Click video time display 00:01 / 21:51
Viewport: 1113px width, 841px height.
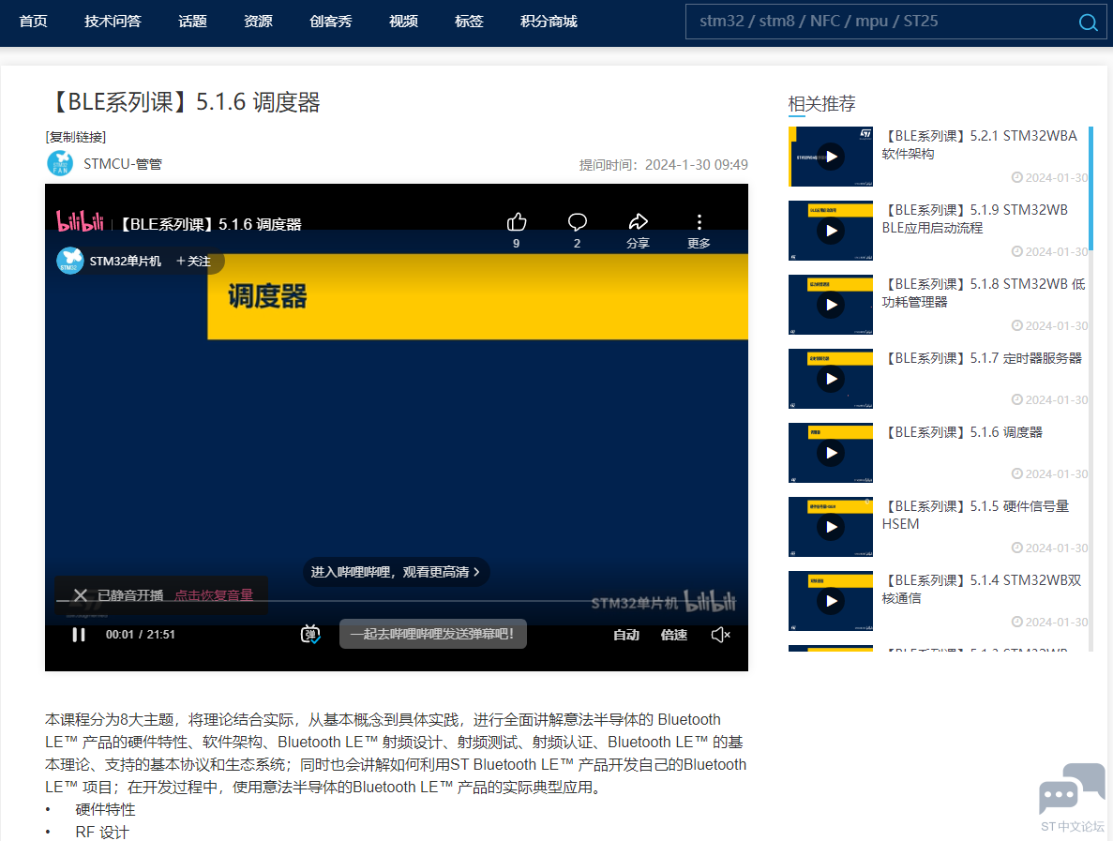coord(141,635)
